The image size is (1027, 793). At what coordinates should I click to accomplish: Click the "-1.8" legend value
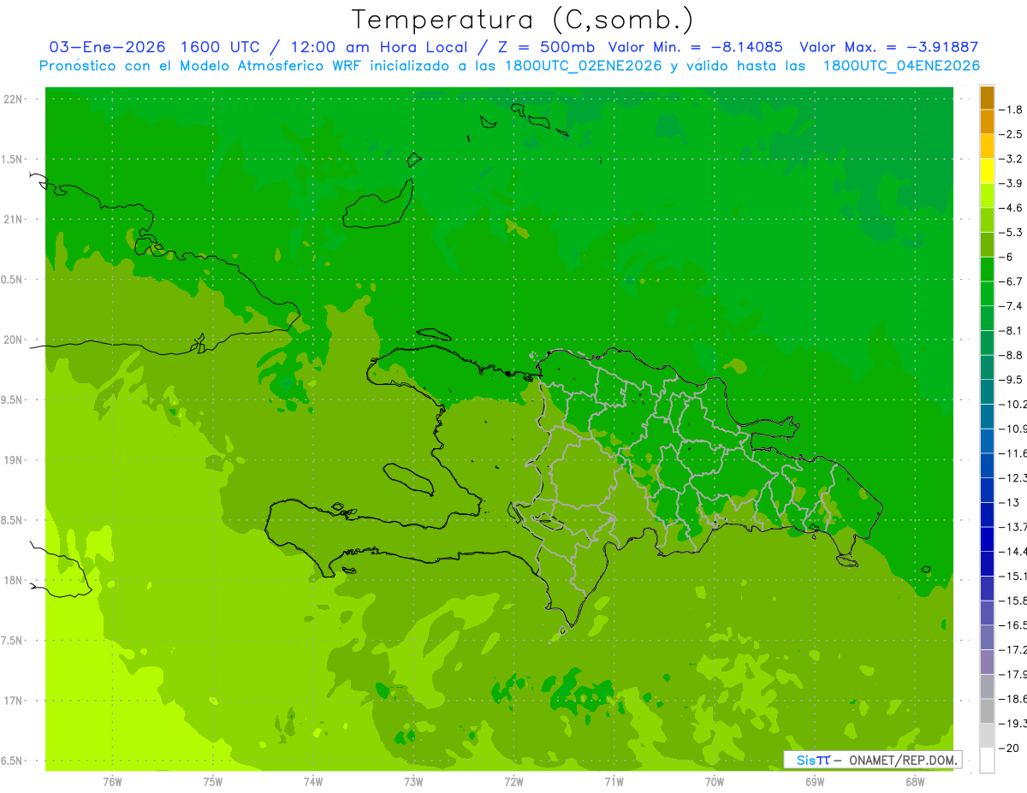[1012, 109]
